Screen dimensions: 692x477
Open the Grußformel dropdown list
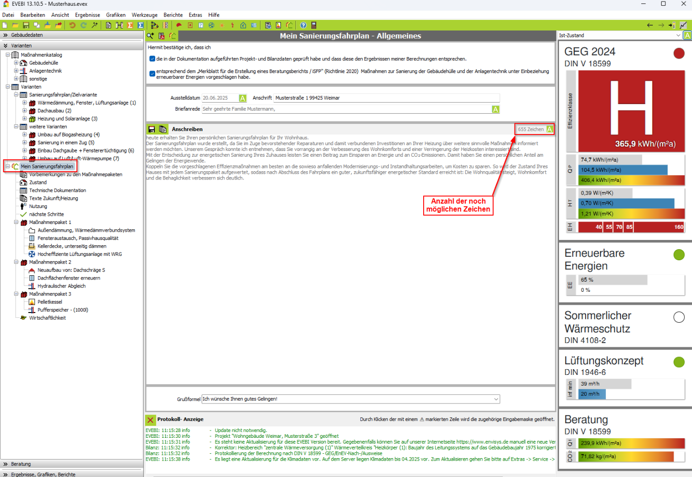[x=496, y=399]
